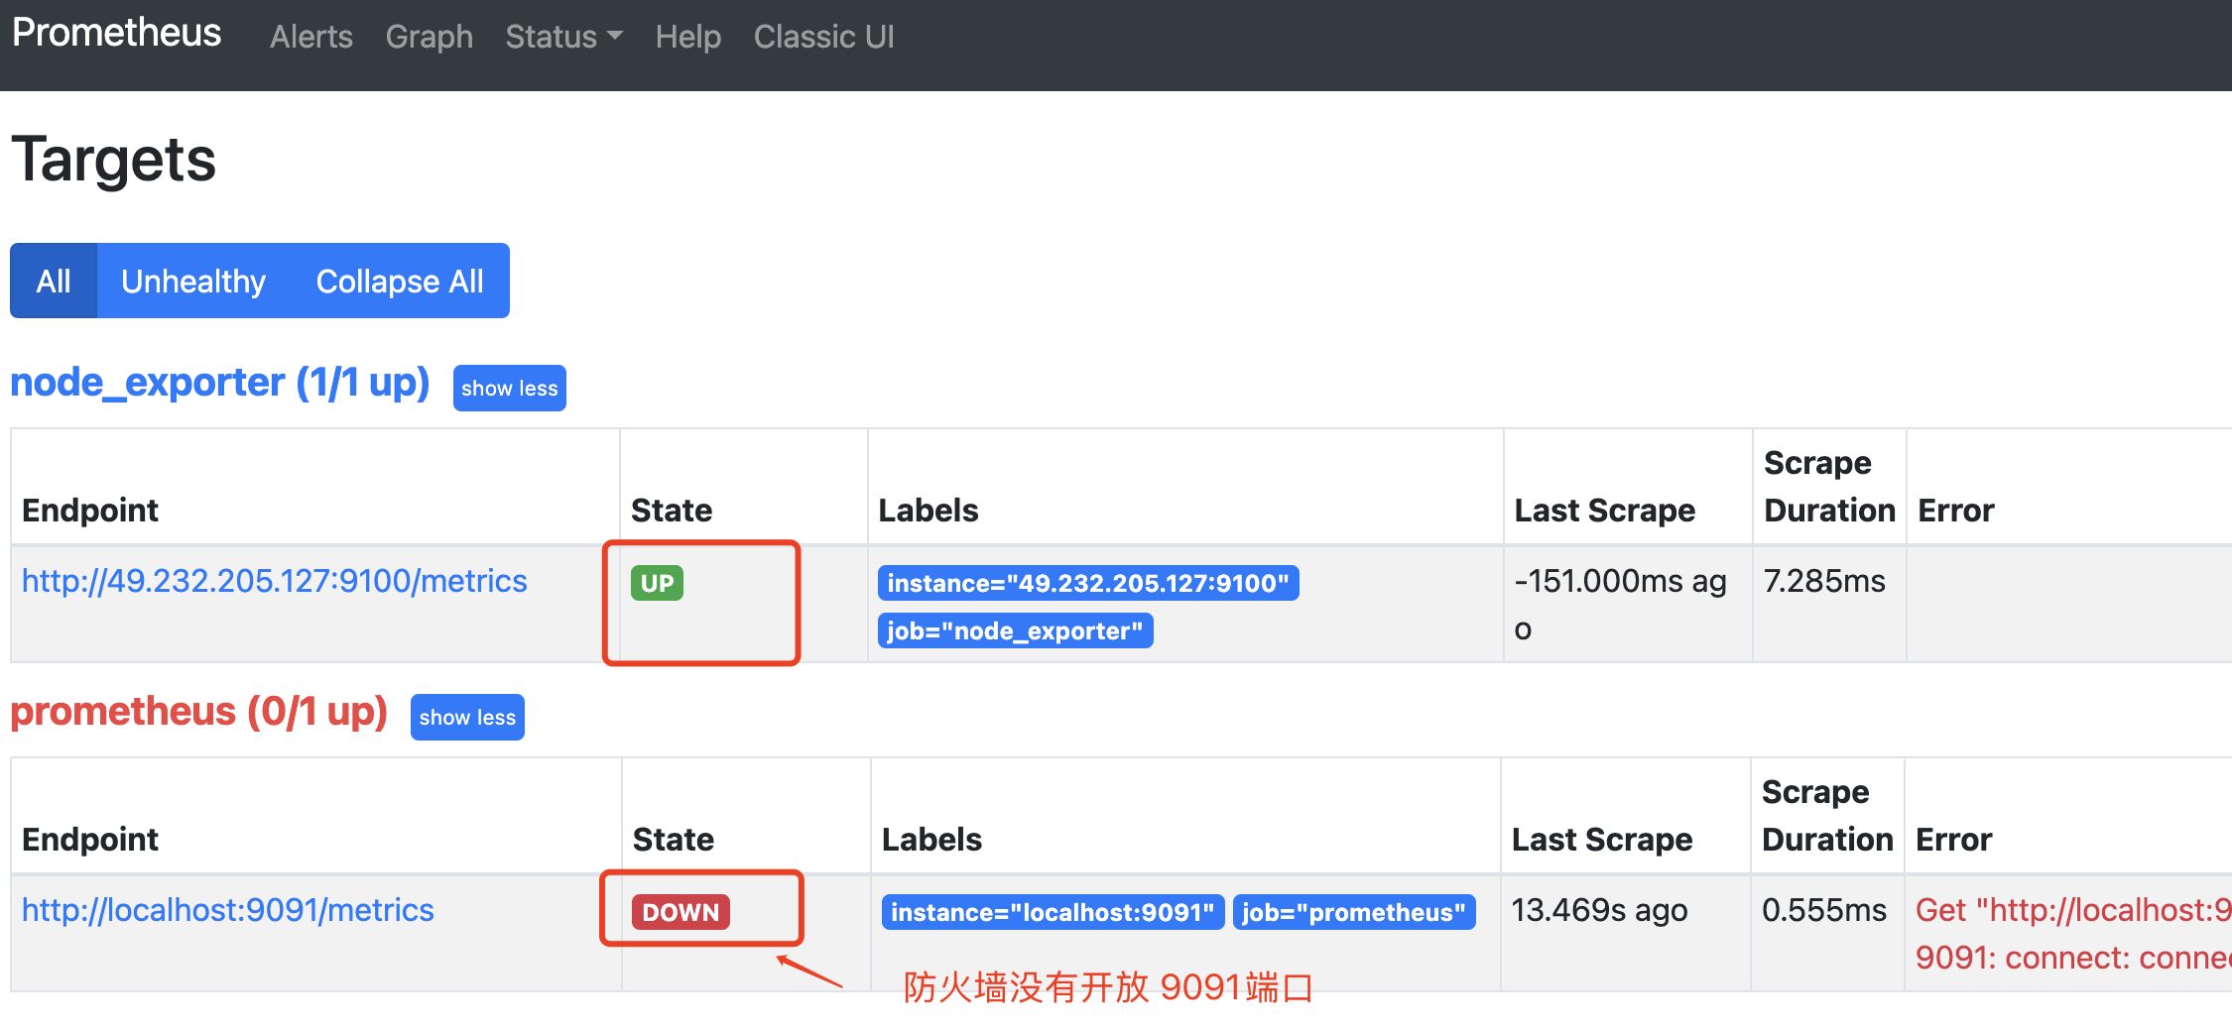
Task: Expand the Status dropdown menu
Action: coord(563,37)
